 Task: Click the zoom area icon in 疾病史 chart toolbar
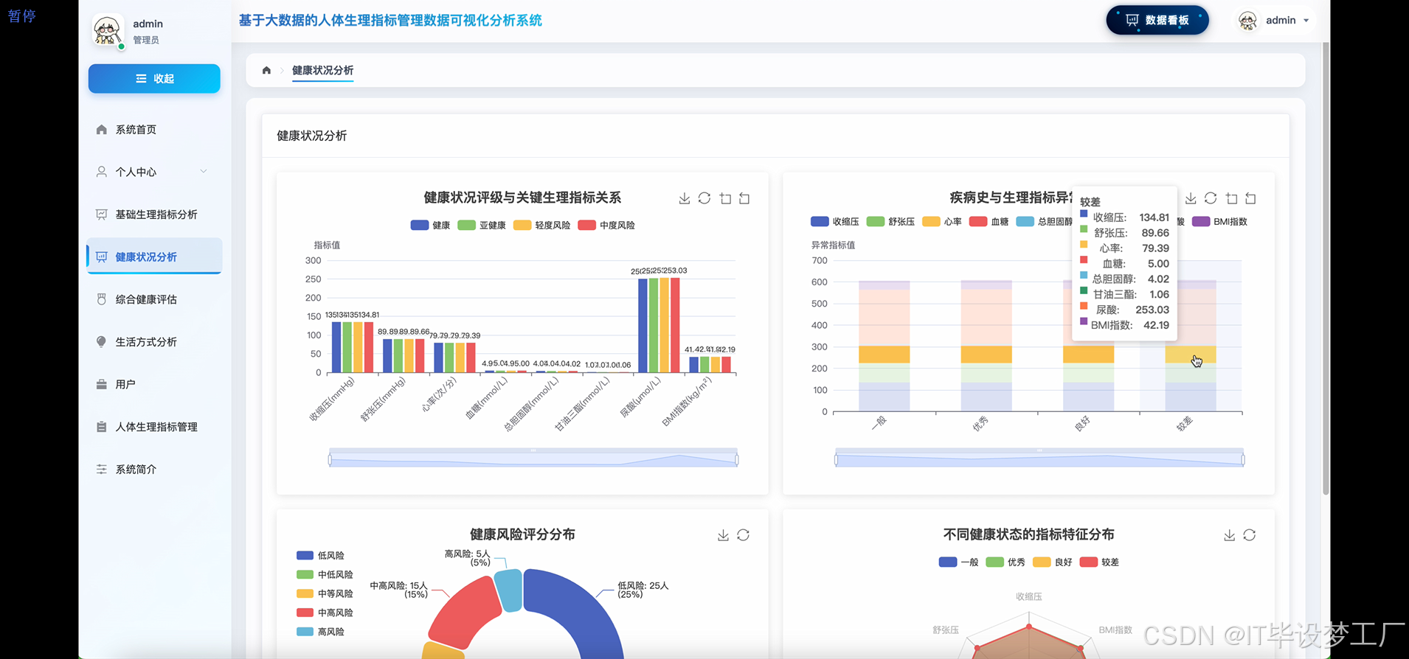coord(1231,198)
